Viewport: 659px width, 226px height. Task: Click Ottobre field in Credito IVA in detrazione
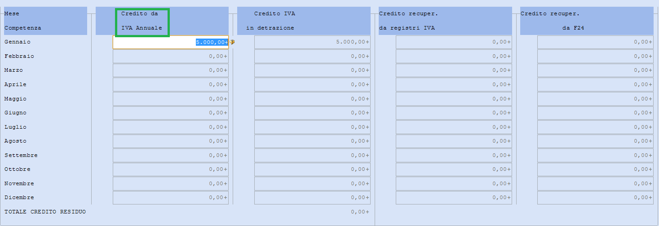point(312,169)
